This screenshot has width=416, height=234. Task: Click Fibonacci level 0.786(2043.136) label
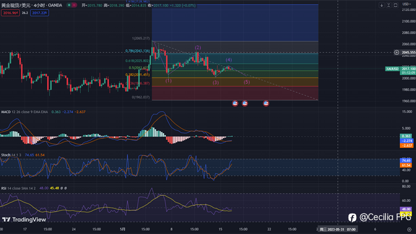pos(138,51)
